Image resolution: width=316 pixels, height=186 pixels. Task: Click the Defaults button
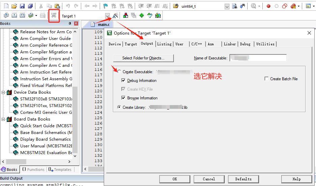point(243,179)
